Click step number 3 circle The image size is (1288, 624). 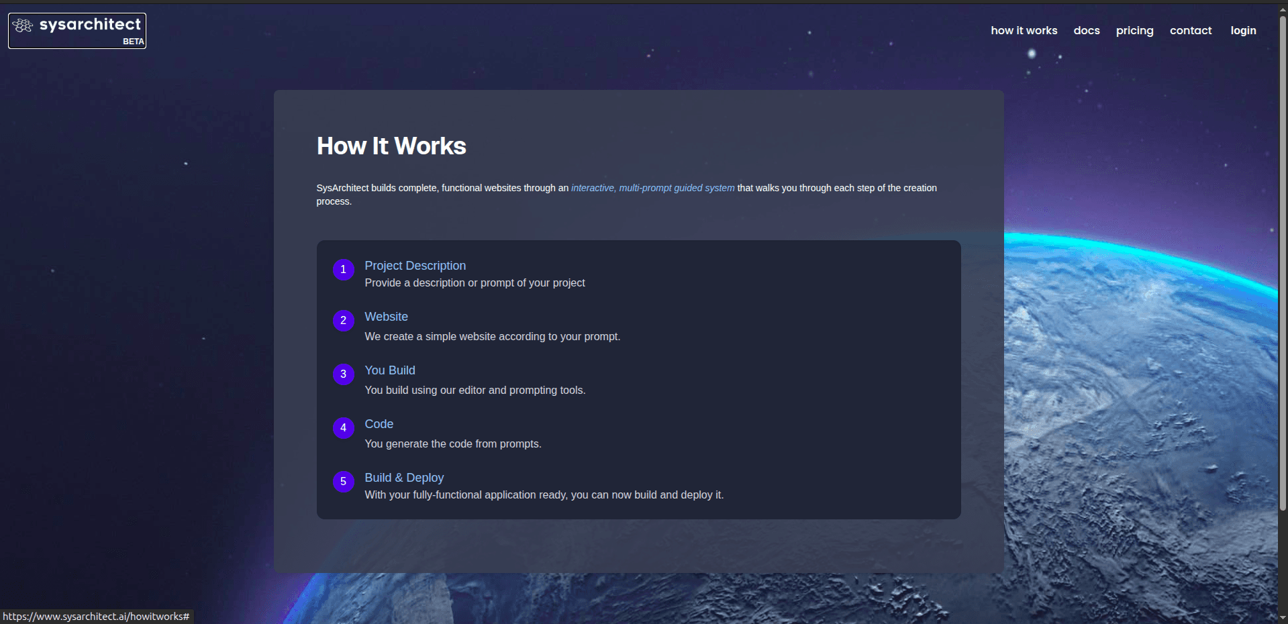point(344,374)
